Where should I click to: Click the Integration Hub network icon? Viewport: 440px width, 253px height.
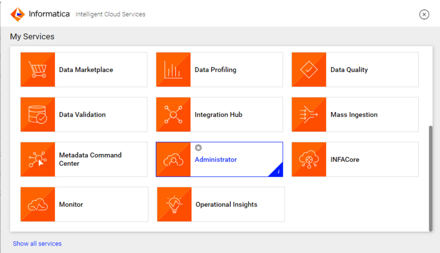[x=173, y=115]
